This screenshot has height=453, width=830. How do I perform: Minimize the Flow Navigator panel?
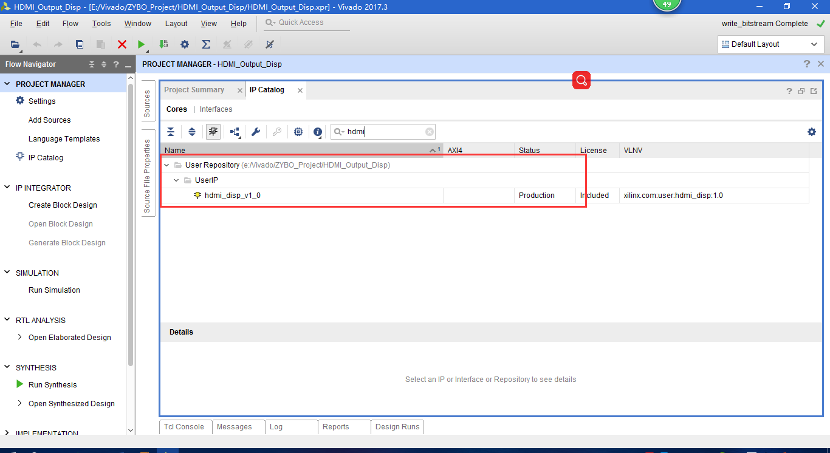coord(128,65)
